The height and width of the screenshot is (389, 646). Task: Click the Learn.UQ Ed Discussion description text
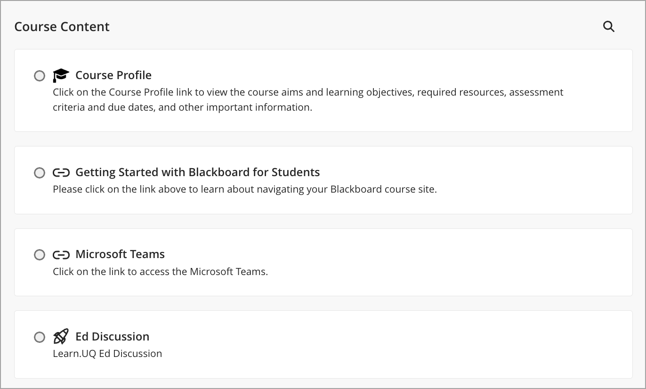tap(107, 353)
